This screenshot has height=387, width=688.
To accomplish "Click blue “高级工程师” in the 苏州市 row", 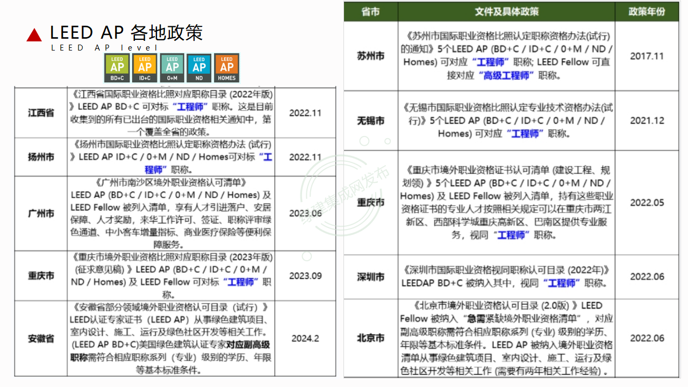I will 506,75.
